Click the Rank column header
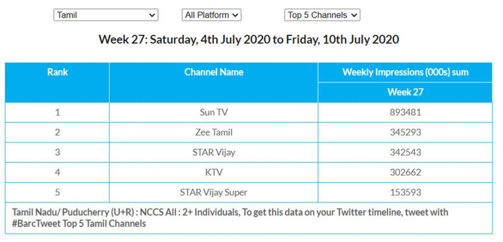This screenshot has width=503, height=242. click(57, 72)
